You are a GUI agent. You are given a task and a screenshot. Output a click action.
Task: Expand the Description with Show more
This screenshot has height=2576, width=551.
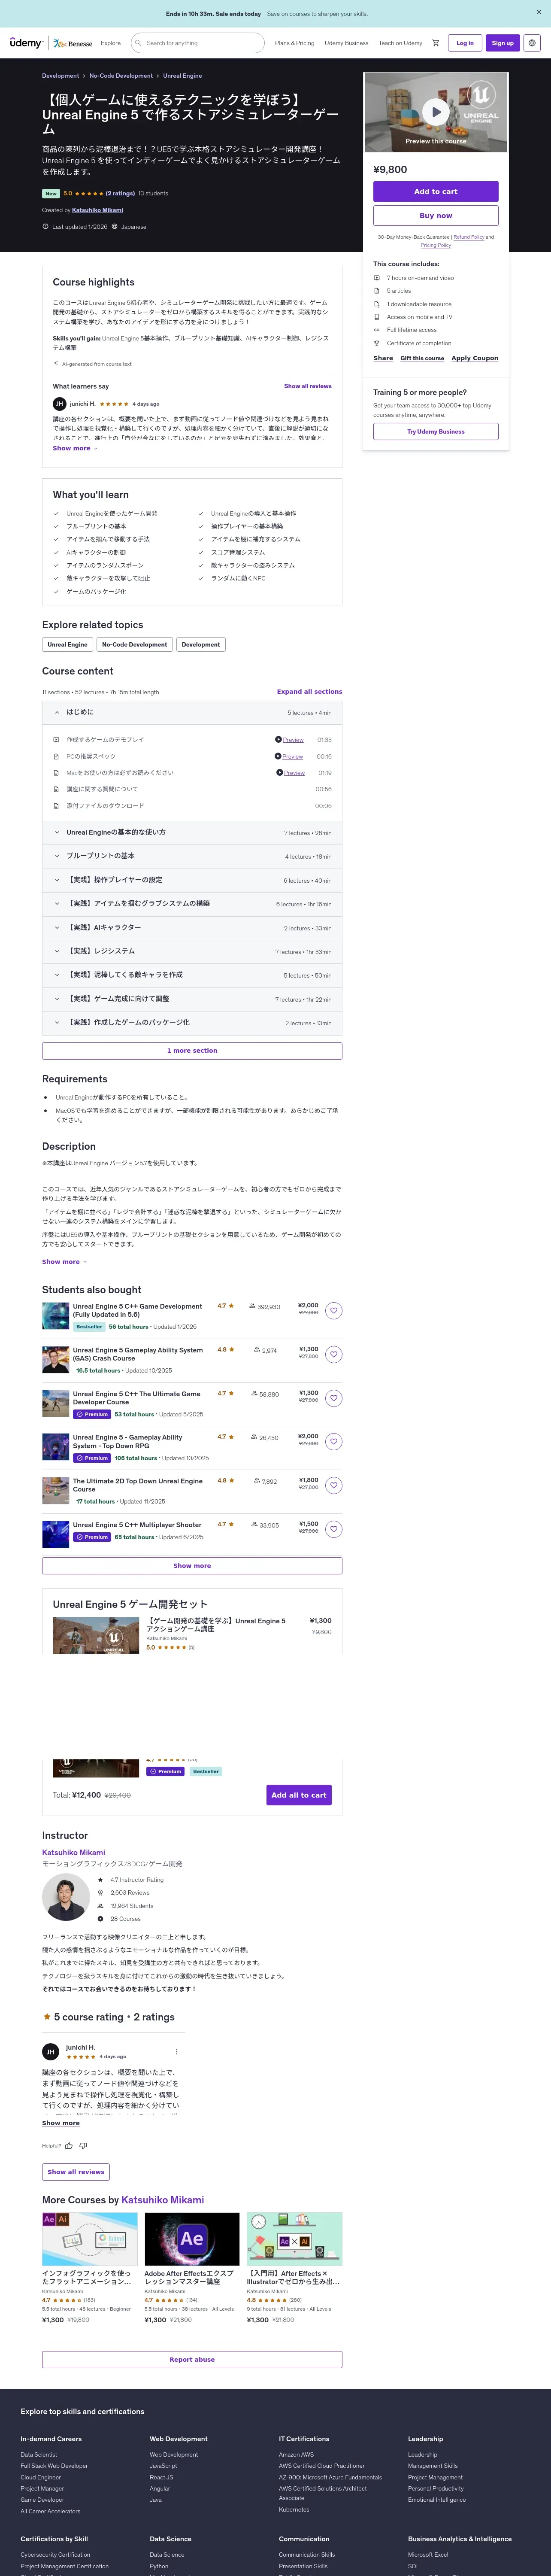pyautogui.click(x=64, y=1262)
